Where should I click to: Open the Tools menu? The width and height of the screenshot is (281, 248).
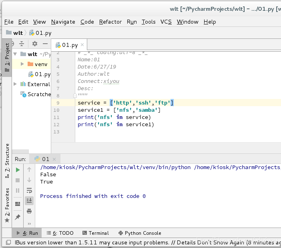(x=149, y=22)
